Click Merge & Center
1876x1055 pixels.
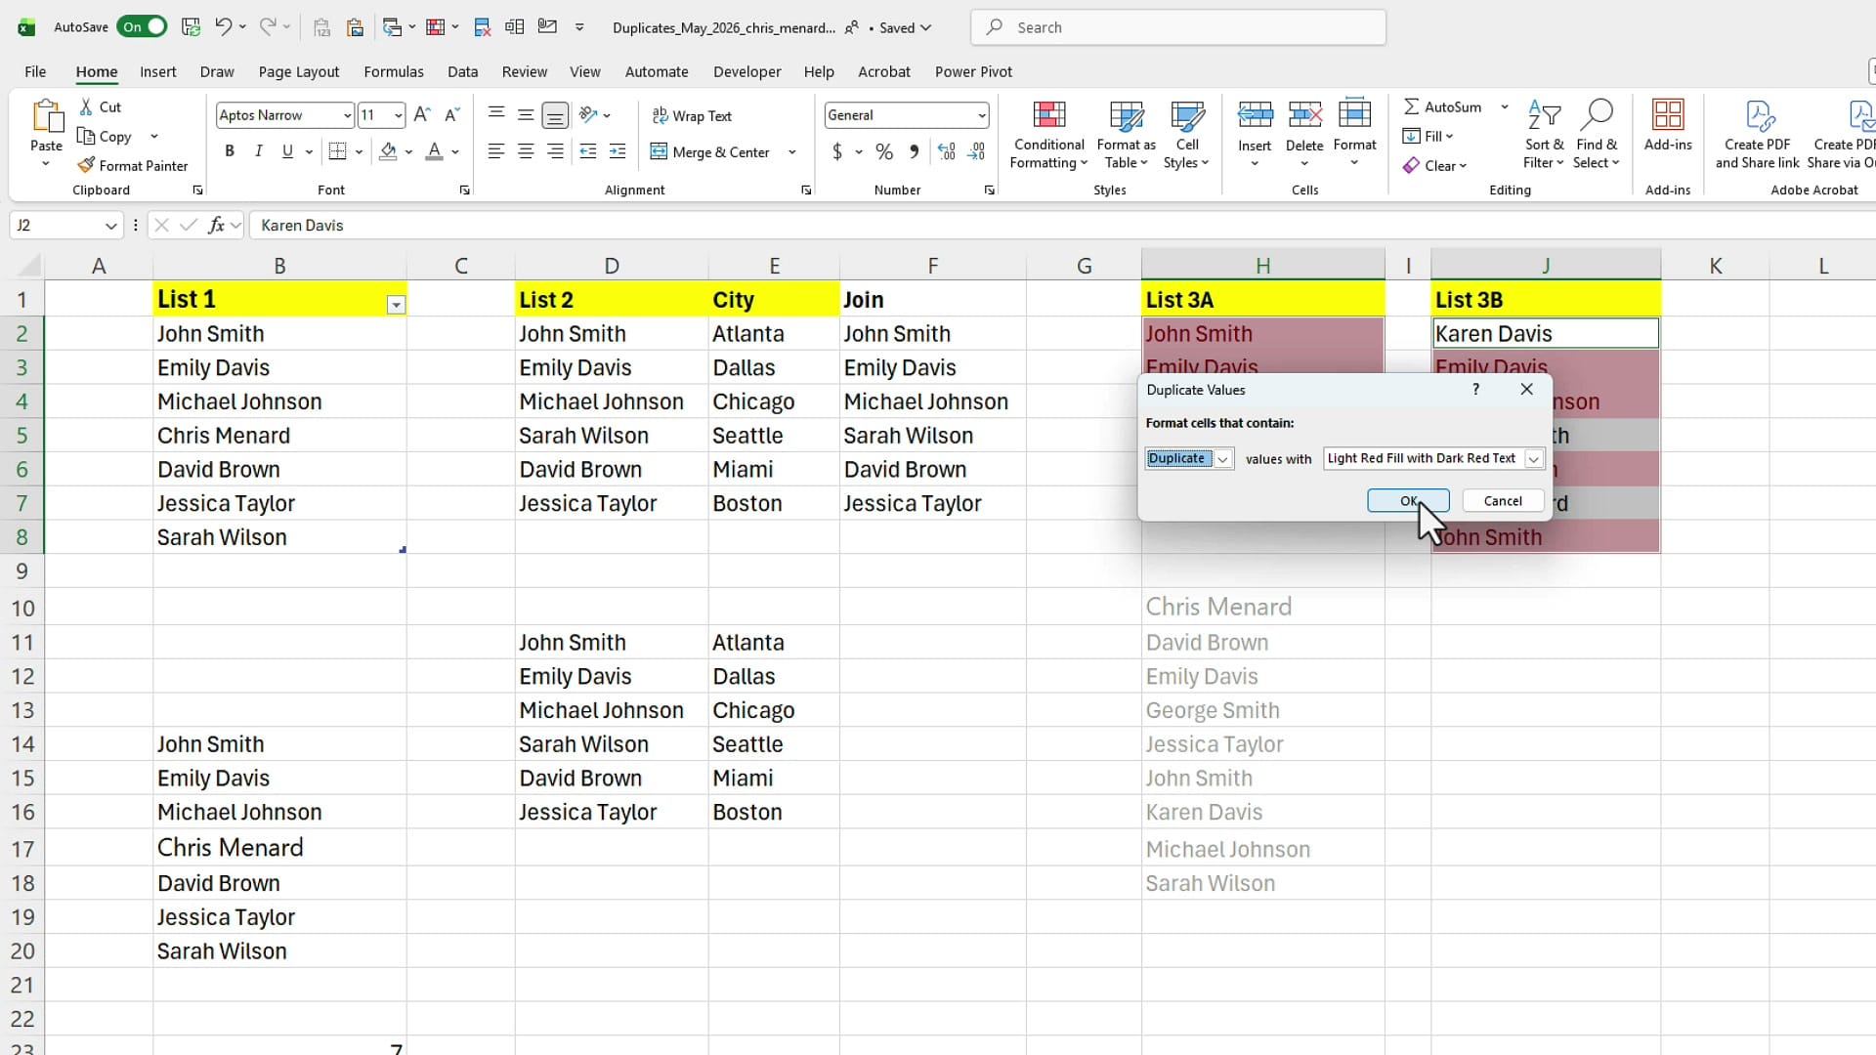pos(711,152)
